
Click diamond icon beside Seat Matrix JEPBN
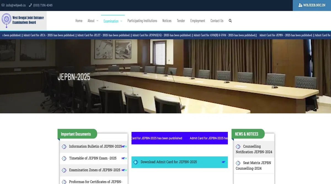coord(238,163)
